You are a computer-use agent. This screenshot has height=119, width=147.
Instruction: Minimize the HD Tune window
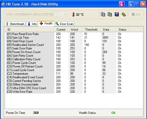[x=131, y=4]
